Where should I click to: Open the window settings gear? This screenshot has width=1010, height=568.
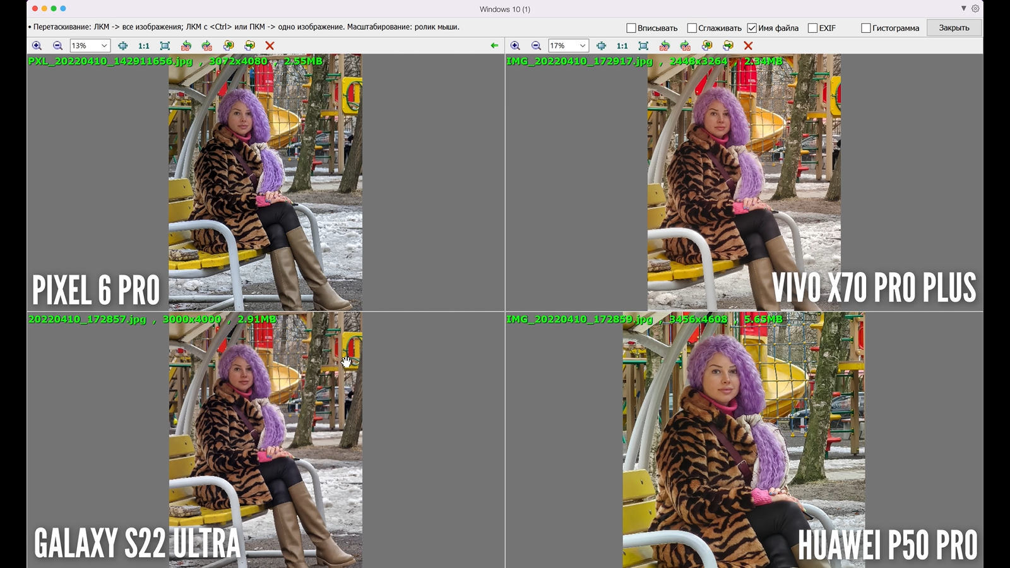point(975,9)
